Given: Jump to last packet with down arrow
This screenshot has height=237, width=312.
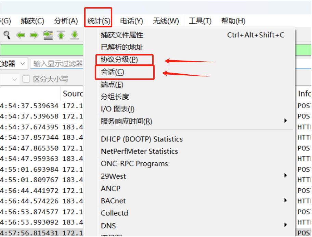Looking at the screenshot, I should tap(75, 35).
